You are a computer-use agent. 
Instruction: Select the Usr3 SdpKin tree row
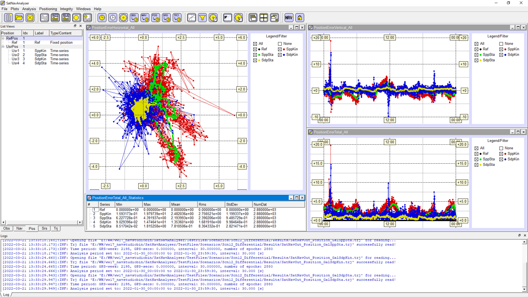16,59
